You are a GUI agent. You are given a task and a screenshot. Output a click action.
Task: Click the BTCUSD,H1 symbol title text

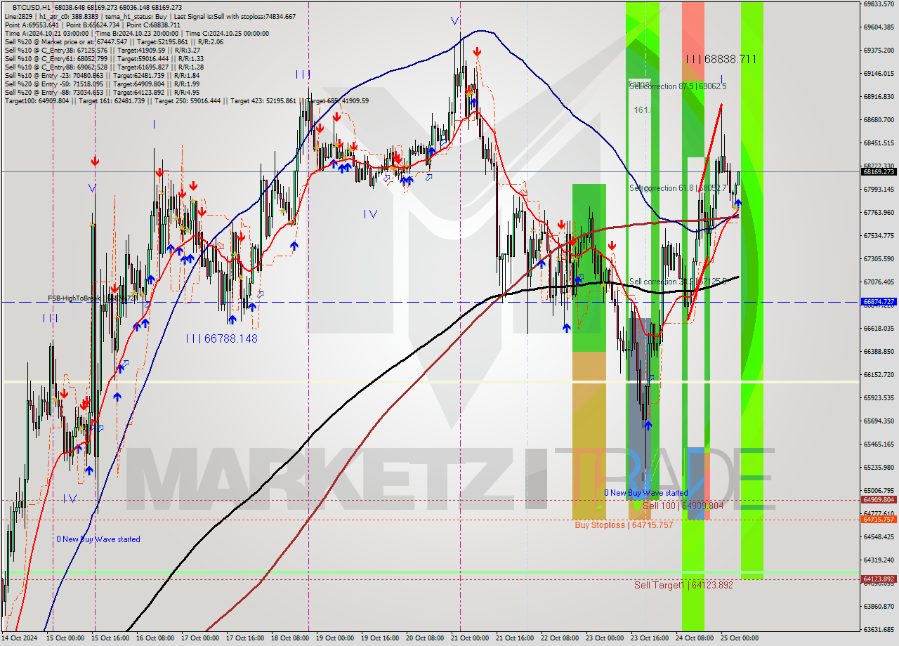pyautogui.click(x=32, y=8)
